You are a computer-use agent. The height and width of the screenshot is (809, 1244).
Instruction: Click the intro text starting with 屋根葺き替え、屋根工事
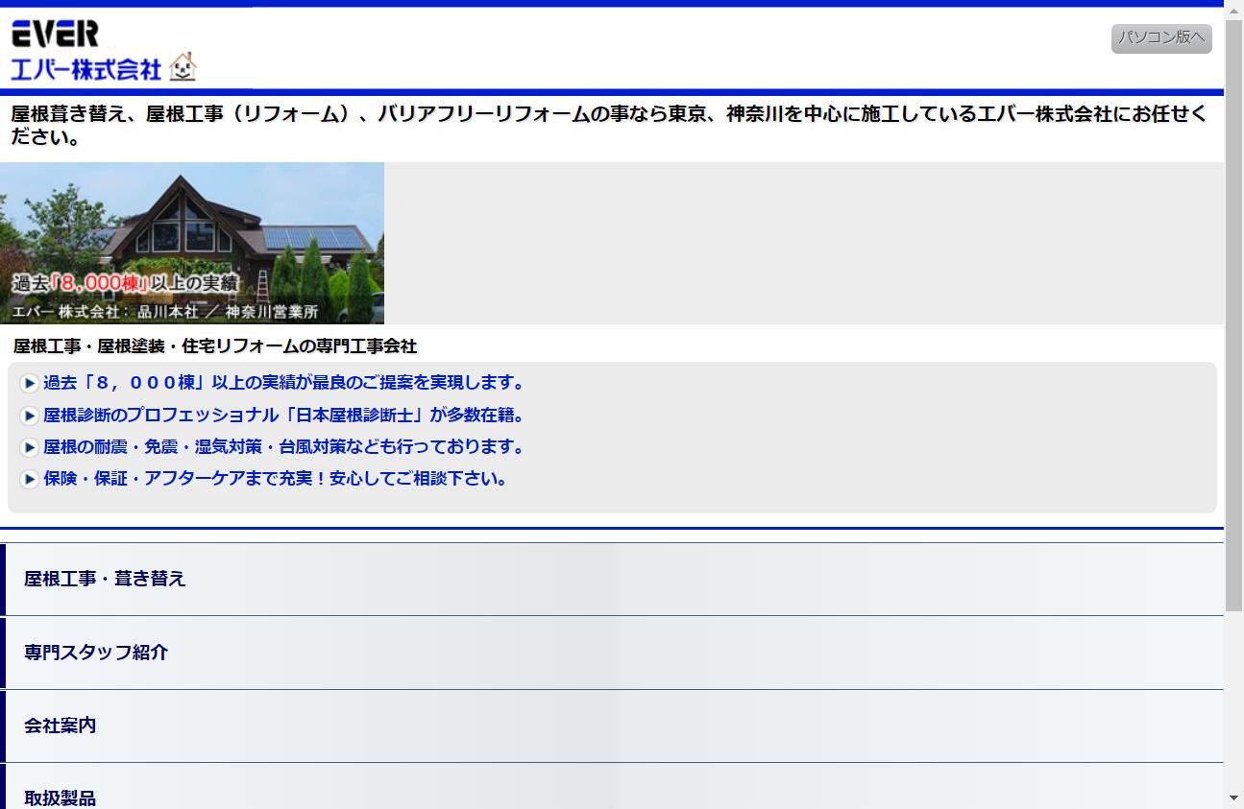(609, 126)
